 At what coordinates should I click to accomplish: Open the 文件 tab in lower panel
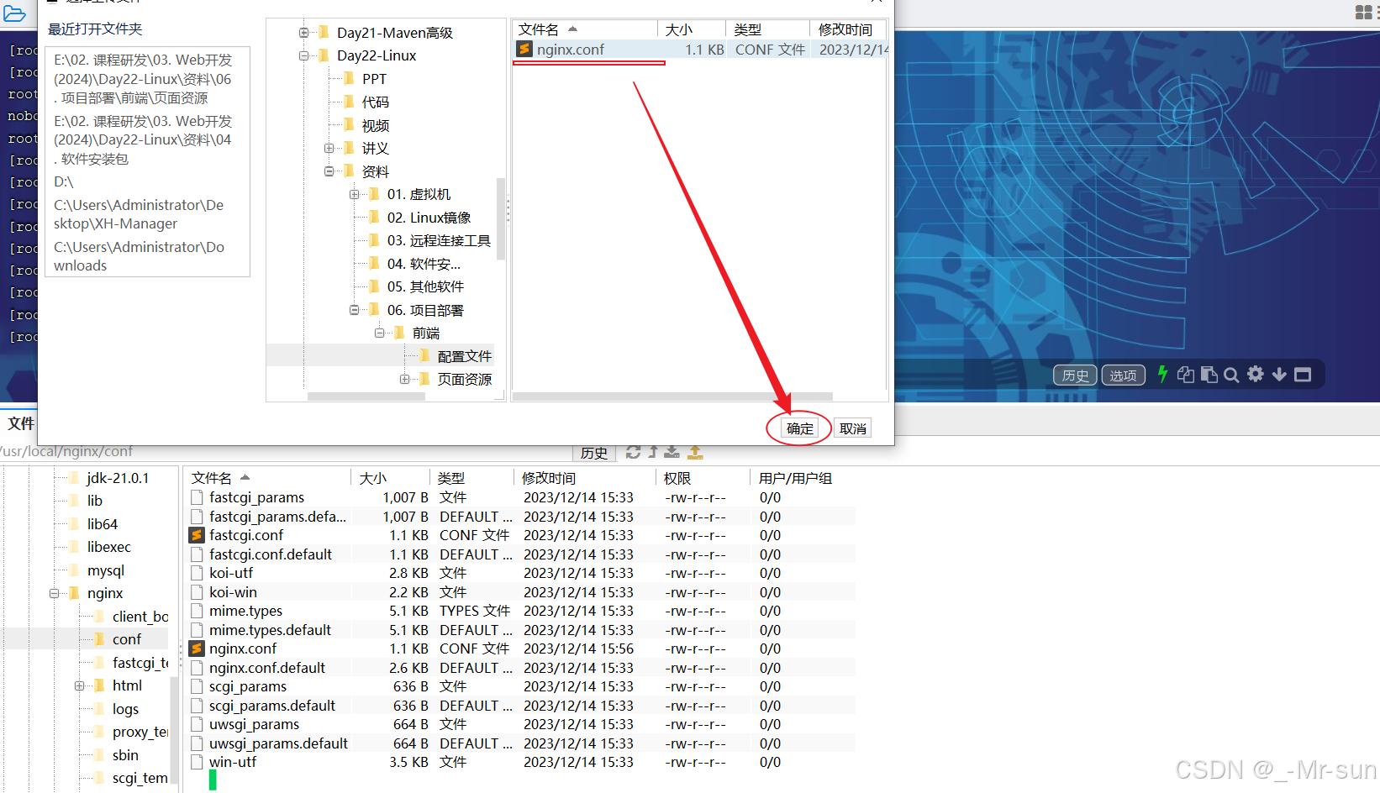point(21,423)
